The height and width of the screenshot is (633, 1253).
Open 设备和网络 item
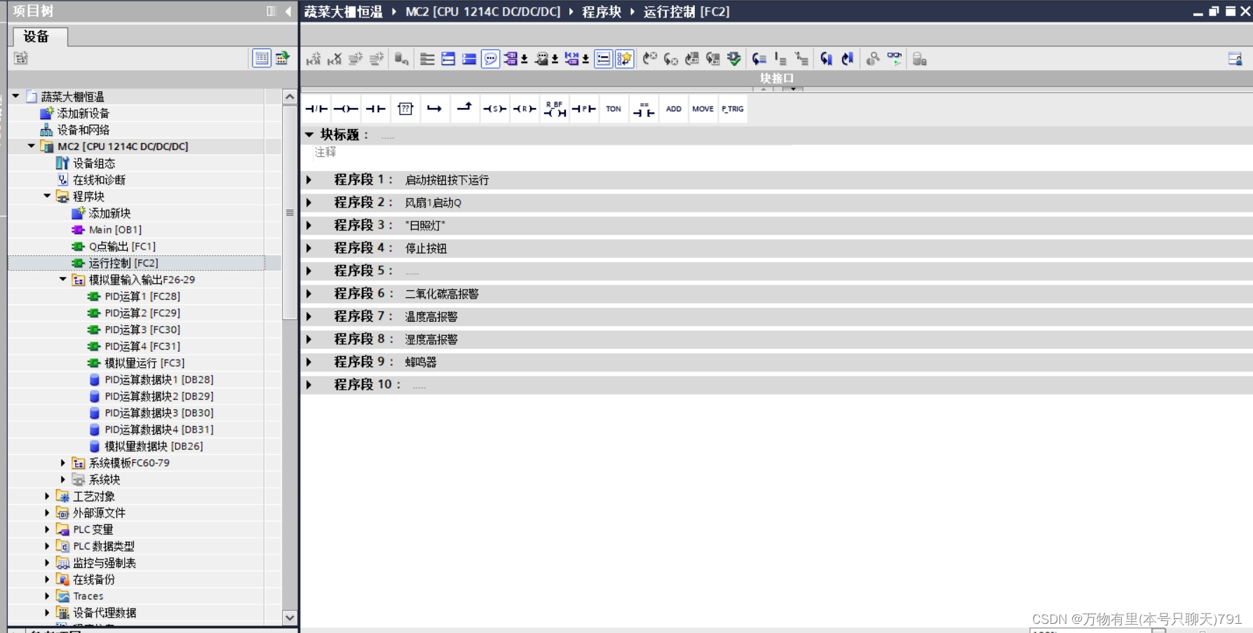click(83, 130)
